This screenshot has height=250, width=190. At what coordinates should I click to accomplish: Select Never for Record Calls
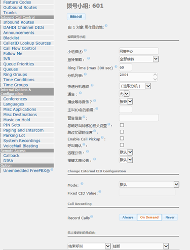170,218
